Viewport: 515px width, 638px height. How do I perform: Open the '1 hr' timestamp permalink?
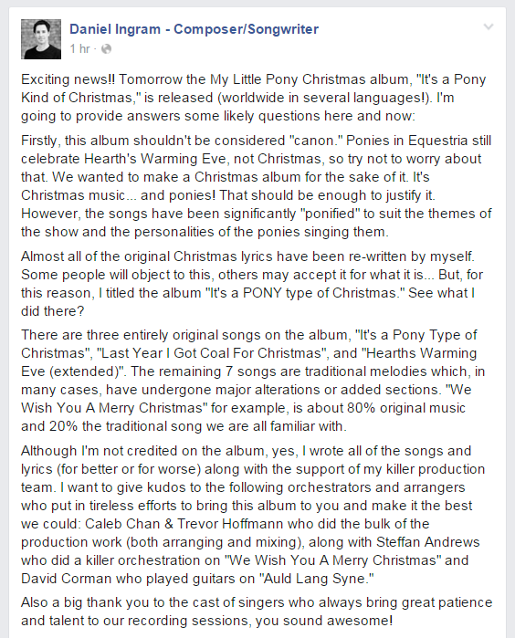79,48
